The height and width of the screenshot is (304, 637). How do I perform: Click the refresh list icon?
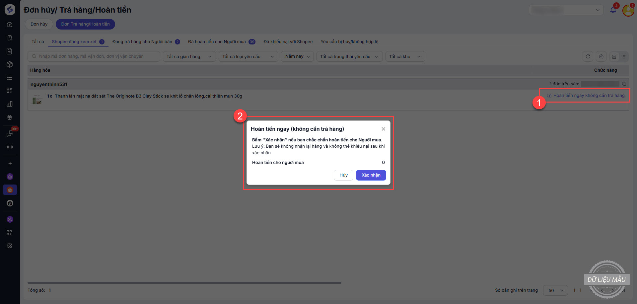[x=588, y=56]
